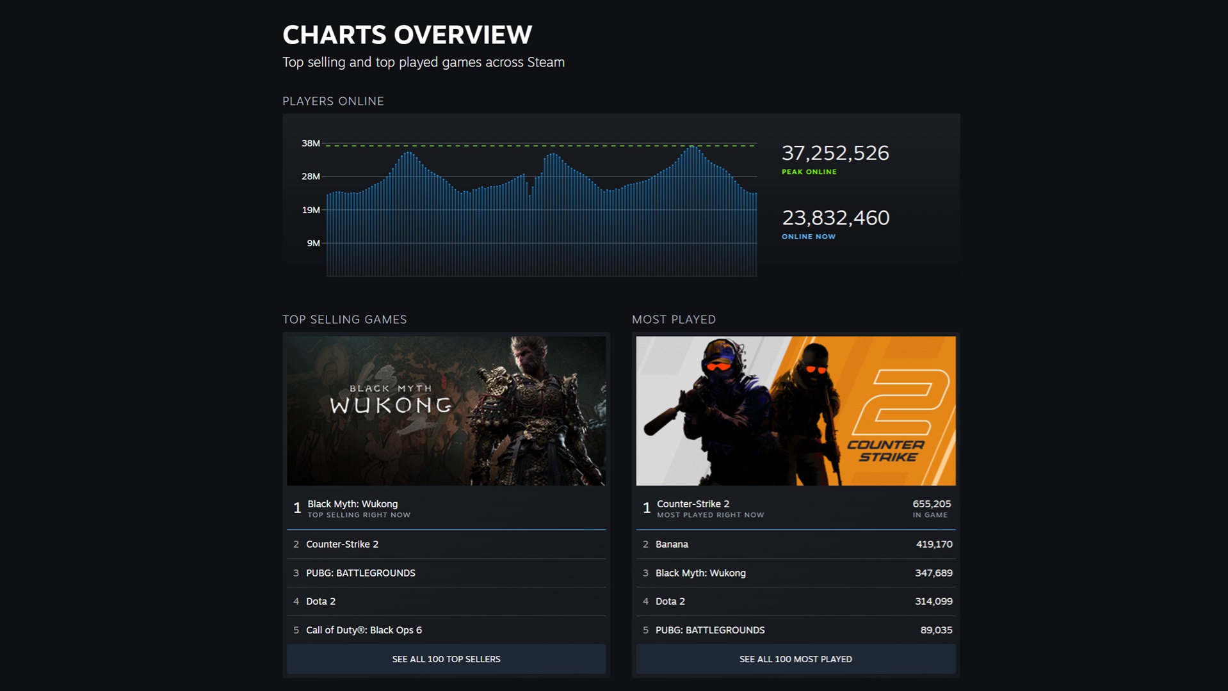Open Black Myth: Wukong in Most Played
Image resolution: width=1228 pixels, height=691 pixels.
click(700, 573)
